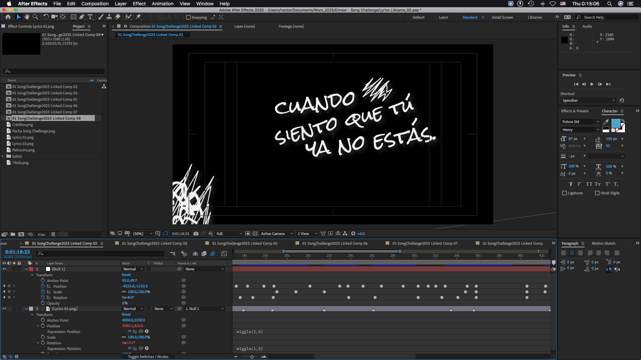This screenshot has width=641, height=360.
Task: Select the Hand tool
Action: click(27, 17)
